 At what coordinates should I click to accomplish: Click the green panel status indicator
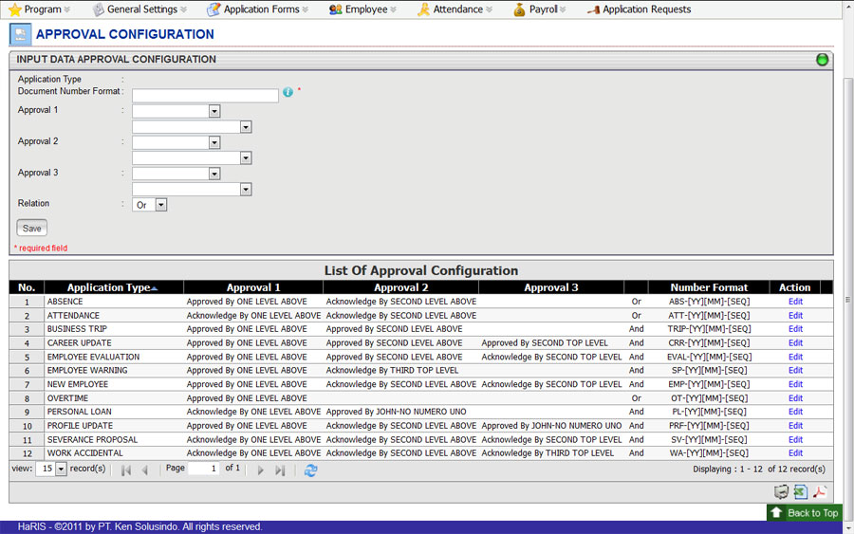(822, 60)
